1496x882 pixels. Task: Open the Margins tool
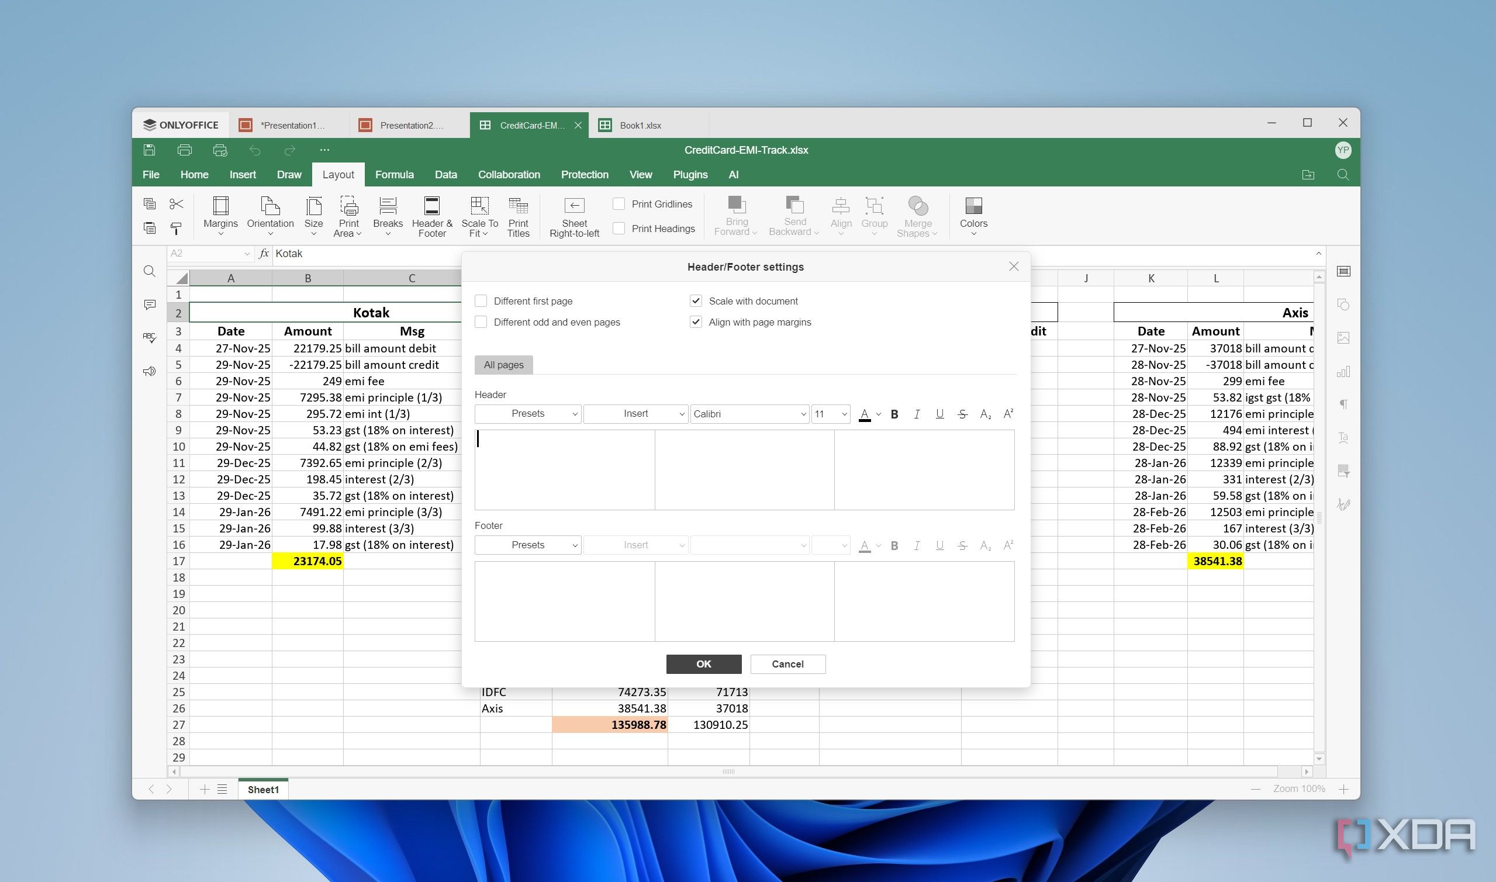pos(220,216)
